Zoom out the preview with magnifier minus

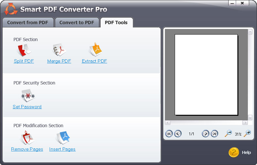pyautogui.click(x=228, y=133)
